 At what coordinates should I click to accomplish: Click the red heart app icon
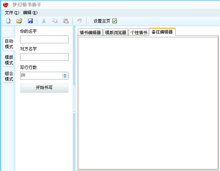tap(6, 5)
